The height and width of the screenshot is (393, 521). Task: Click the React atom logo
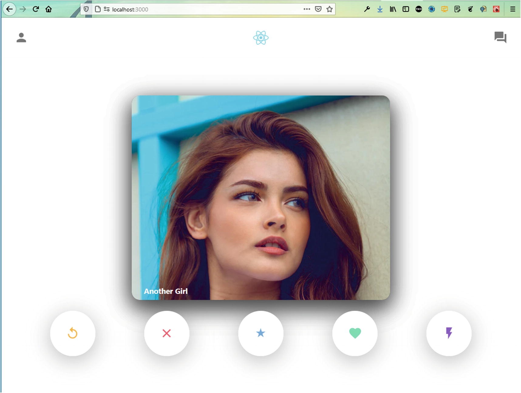[x=261, y=38]
